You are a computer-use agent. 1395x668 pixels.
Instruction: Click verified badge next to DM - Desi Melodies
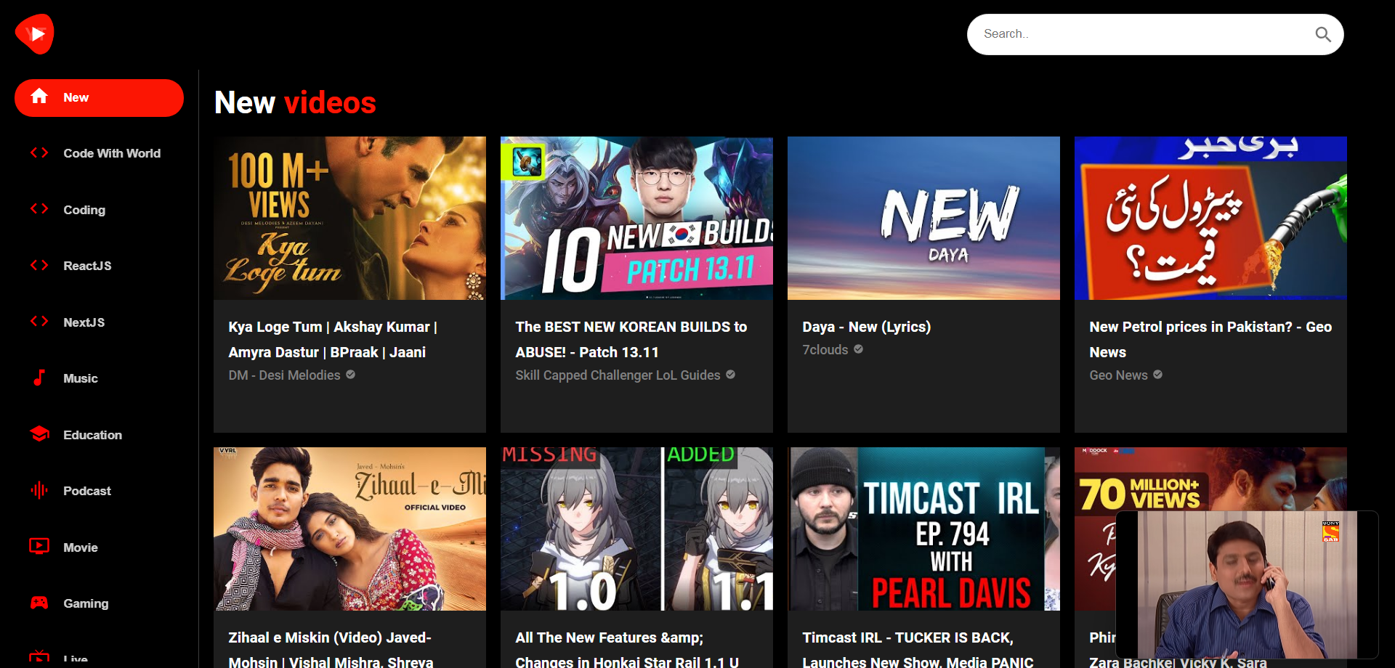(351, 375)
